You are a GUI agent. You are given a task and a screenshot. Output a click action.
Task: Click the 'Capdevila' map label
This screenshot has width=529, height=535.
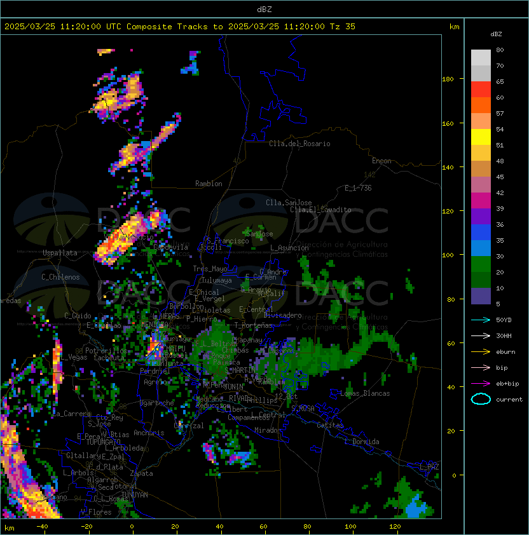pos(171,247)
